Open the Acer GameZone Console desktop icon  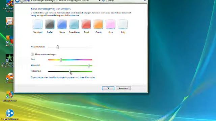pyautogui.click(x=9, y=6)
